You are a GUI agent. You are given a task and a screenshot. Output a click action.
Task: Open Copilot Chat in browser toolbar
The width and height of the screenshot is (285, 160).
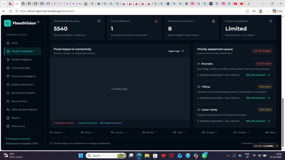277,11
